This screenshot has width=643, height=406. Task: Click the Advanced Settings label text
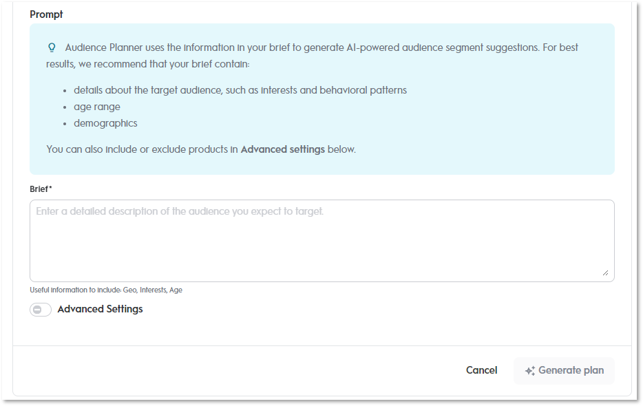(100, 309)
